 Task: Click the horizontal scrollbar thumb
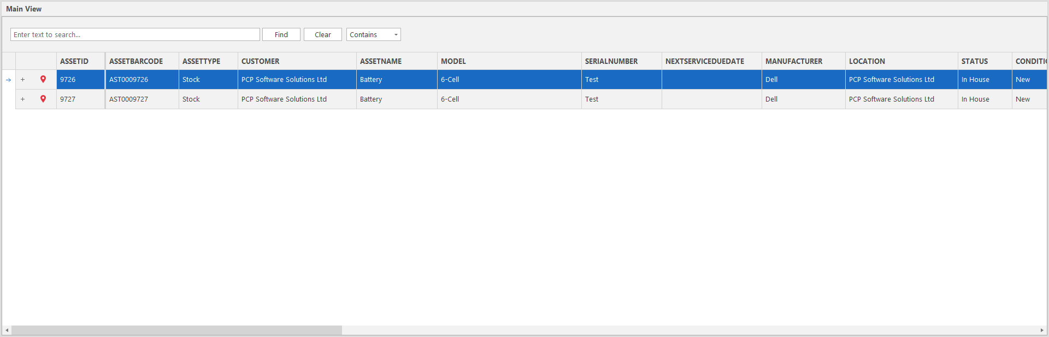point(176,330)
